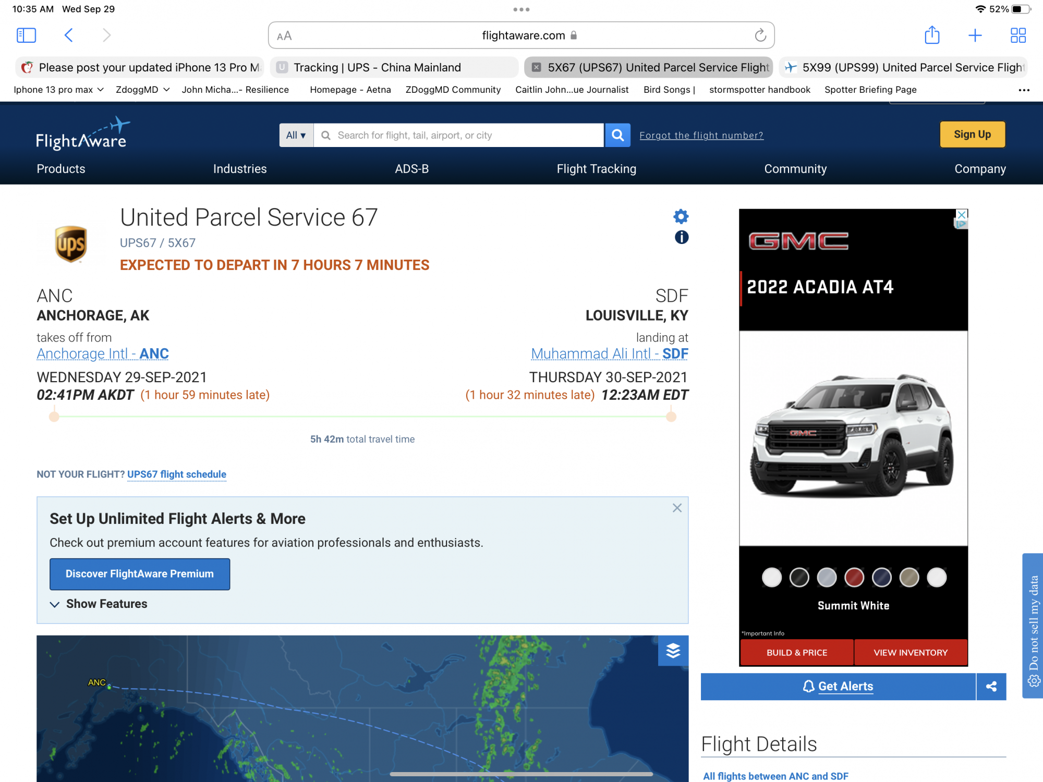This screenshot has height=782, width=1043.
Task: Submit search with the magnifier button
Action: [x=617, y=135]
